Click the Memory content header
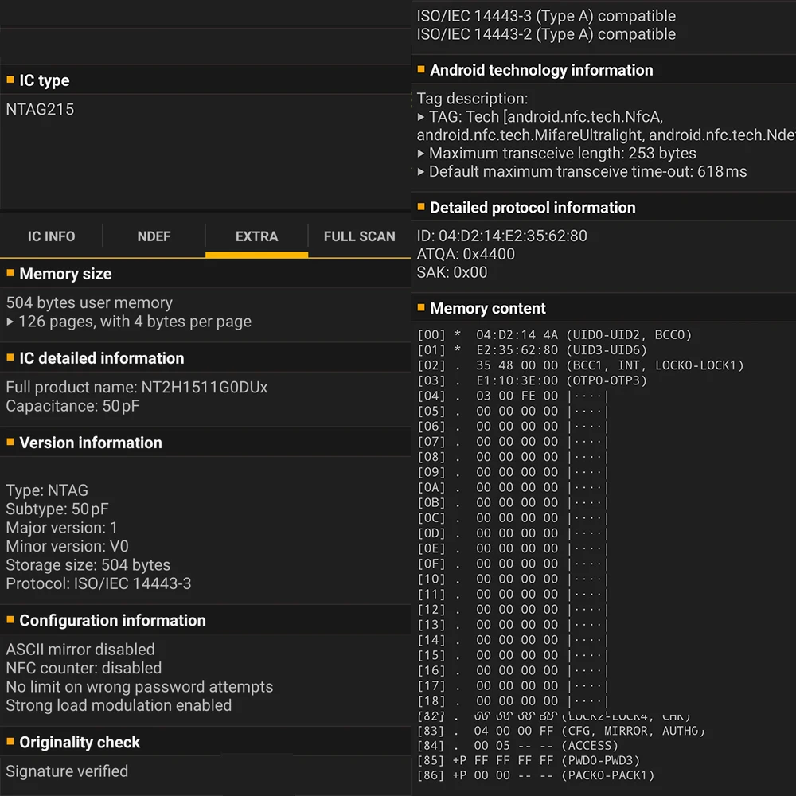The width and height of the screenshot is (796, 796). point(603,308)
